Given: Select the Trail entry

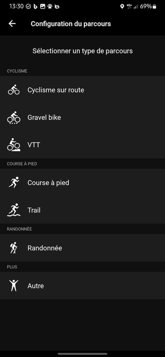Looking at the screenshot, I should pyautogui.click(x=82, y=210).
